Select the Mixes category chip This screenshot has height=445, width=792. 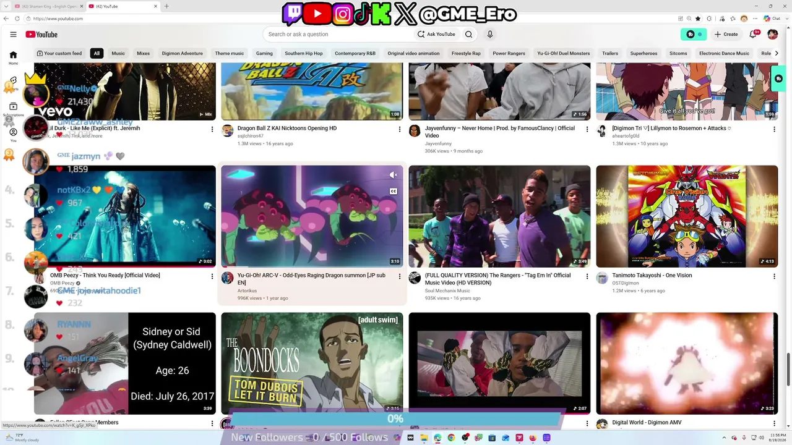point(143,53)
